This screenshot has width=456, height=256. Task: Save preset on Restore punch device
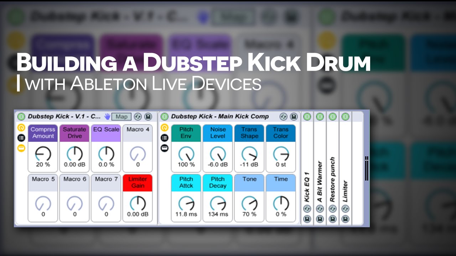click(333, 219)
